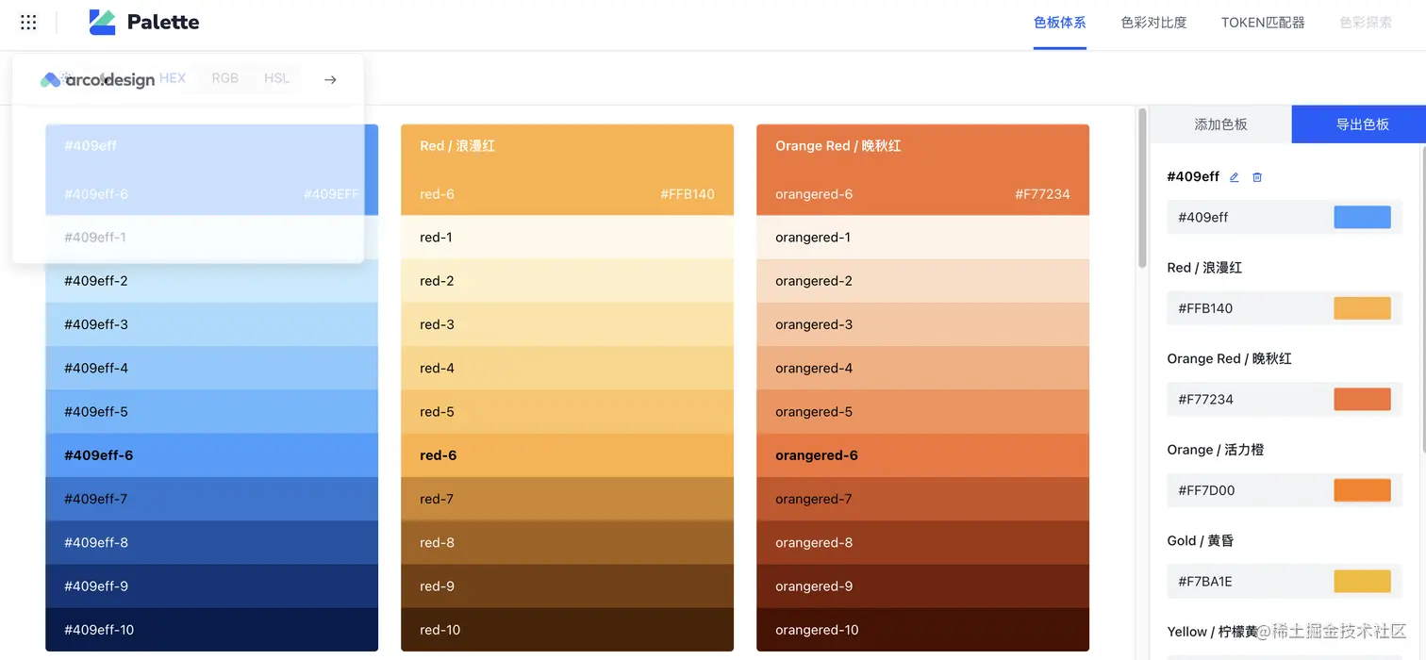Select the orangered-8 color row
1426x660 pixels.
(x=922, y=542)
